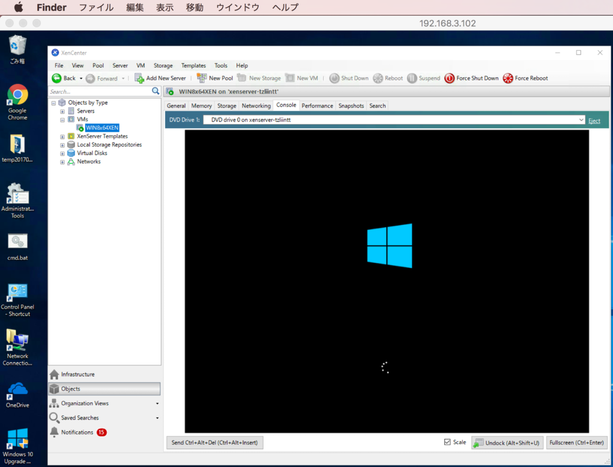The image size is (613, 467).
Task: Open Network Connections desktop shortcut
Action: coord(17,348)
